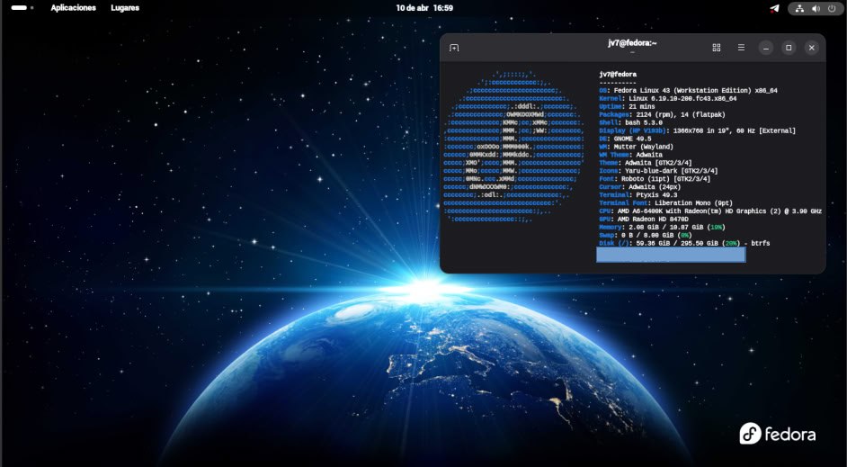Open a new tab in the Ptyxis terminal
This screenshot has height=467, width=847.
[454, 48]
